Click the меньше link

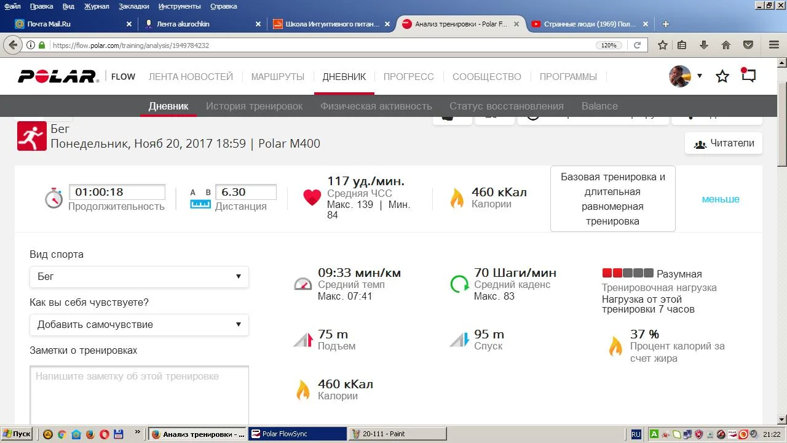tap(721, 199)
